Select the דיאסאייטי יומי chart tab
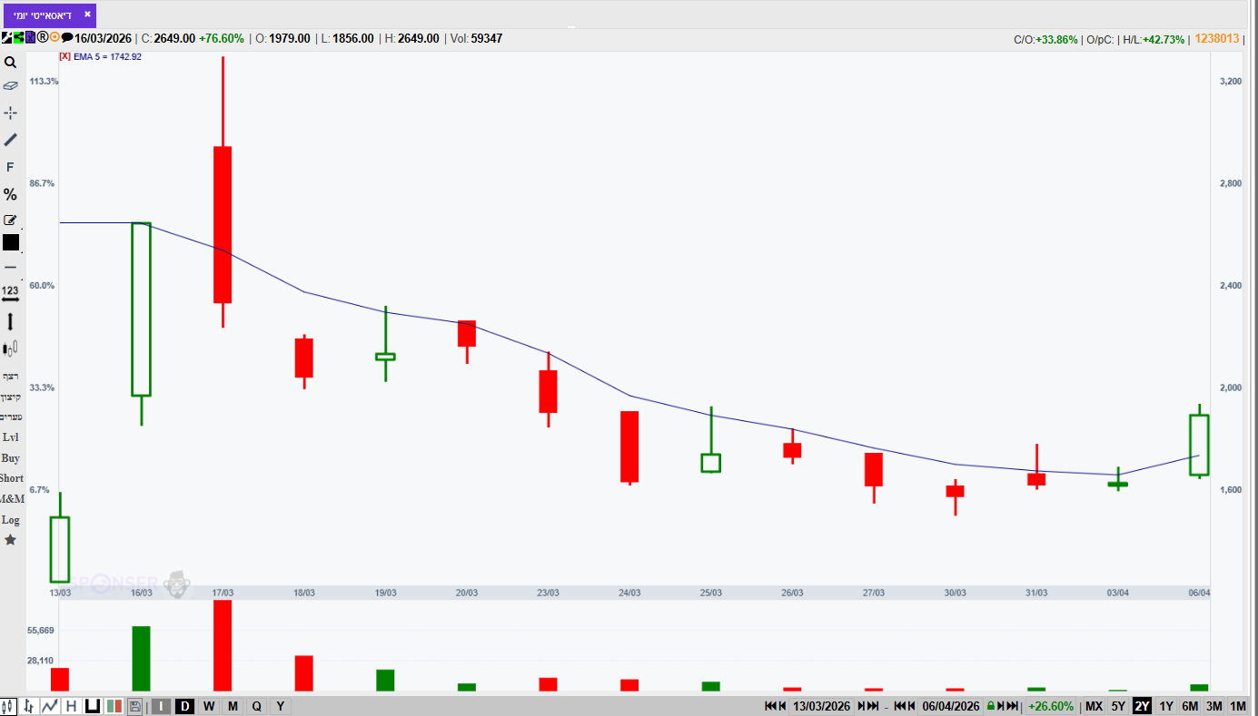1258x716 pixels. [x=44, y=15]
